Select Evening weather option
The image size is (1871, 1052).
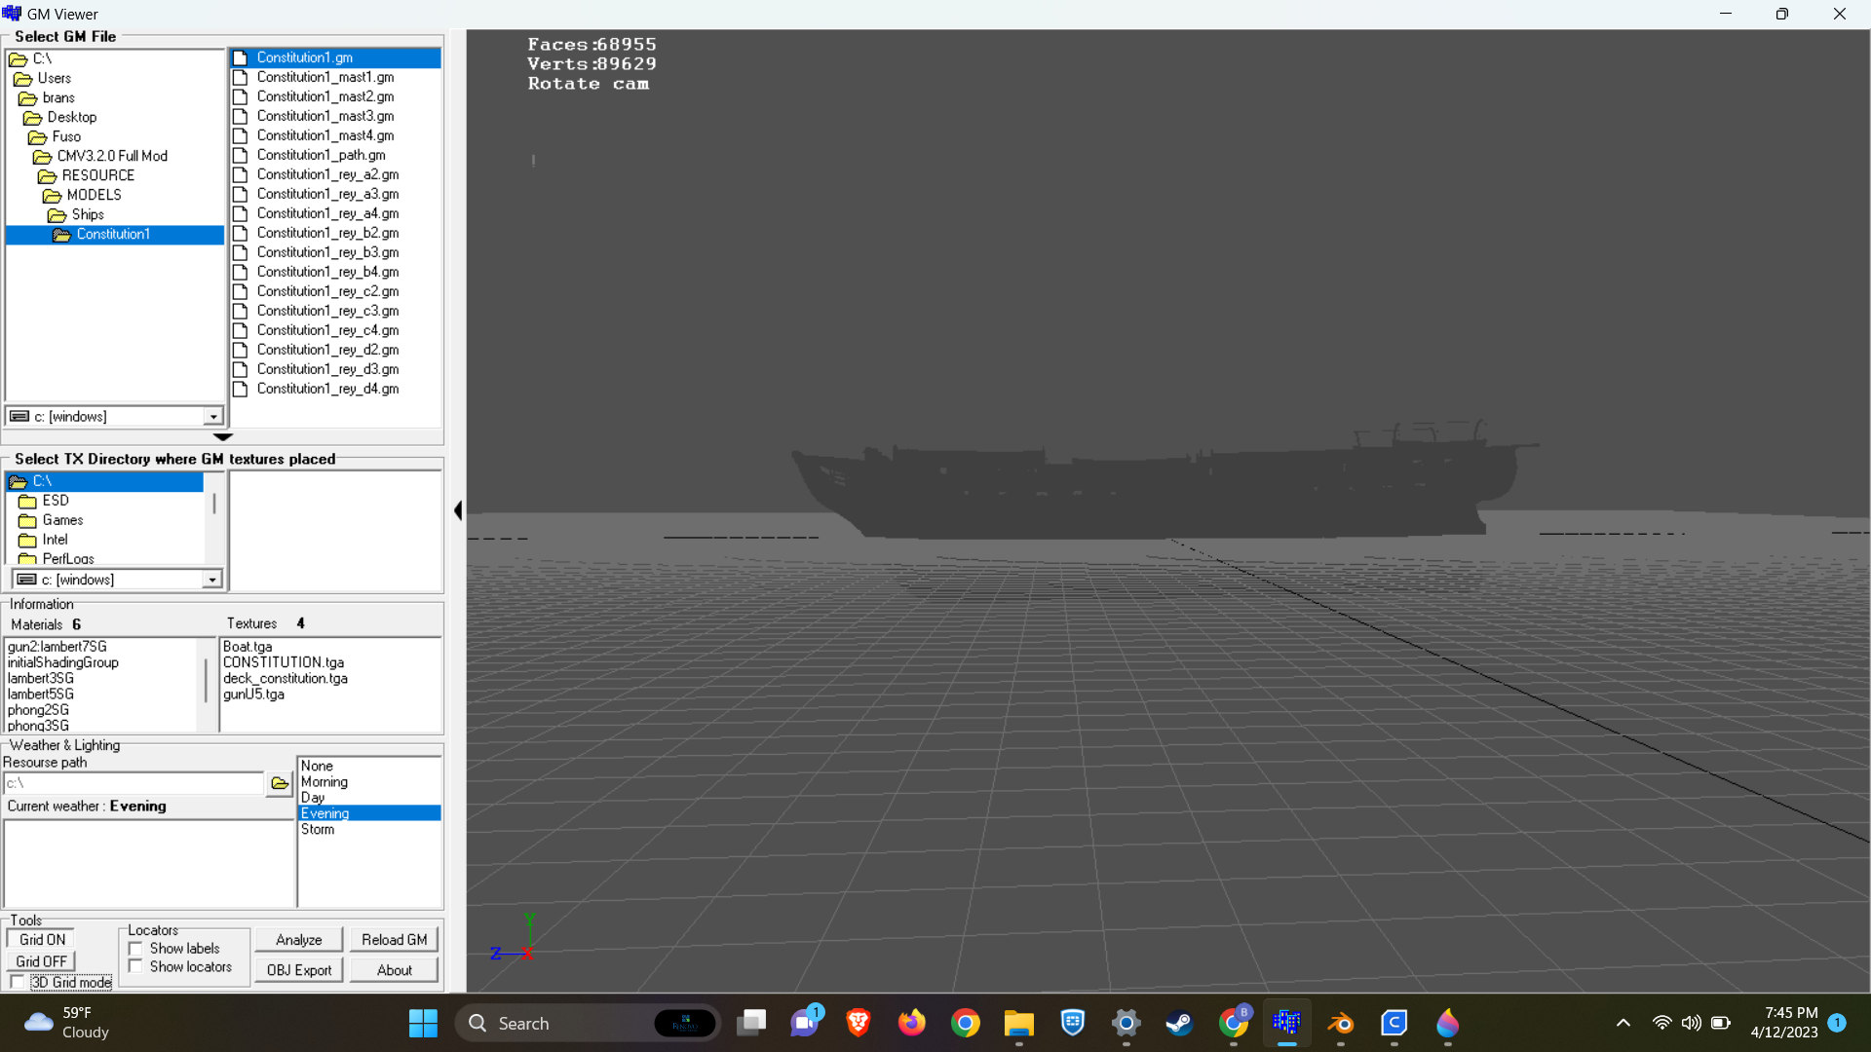(369, 813)
